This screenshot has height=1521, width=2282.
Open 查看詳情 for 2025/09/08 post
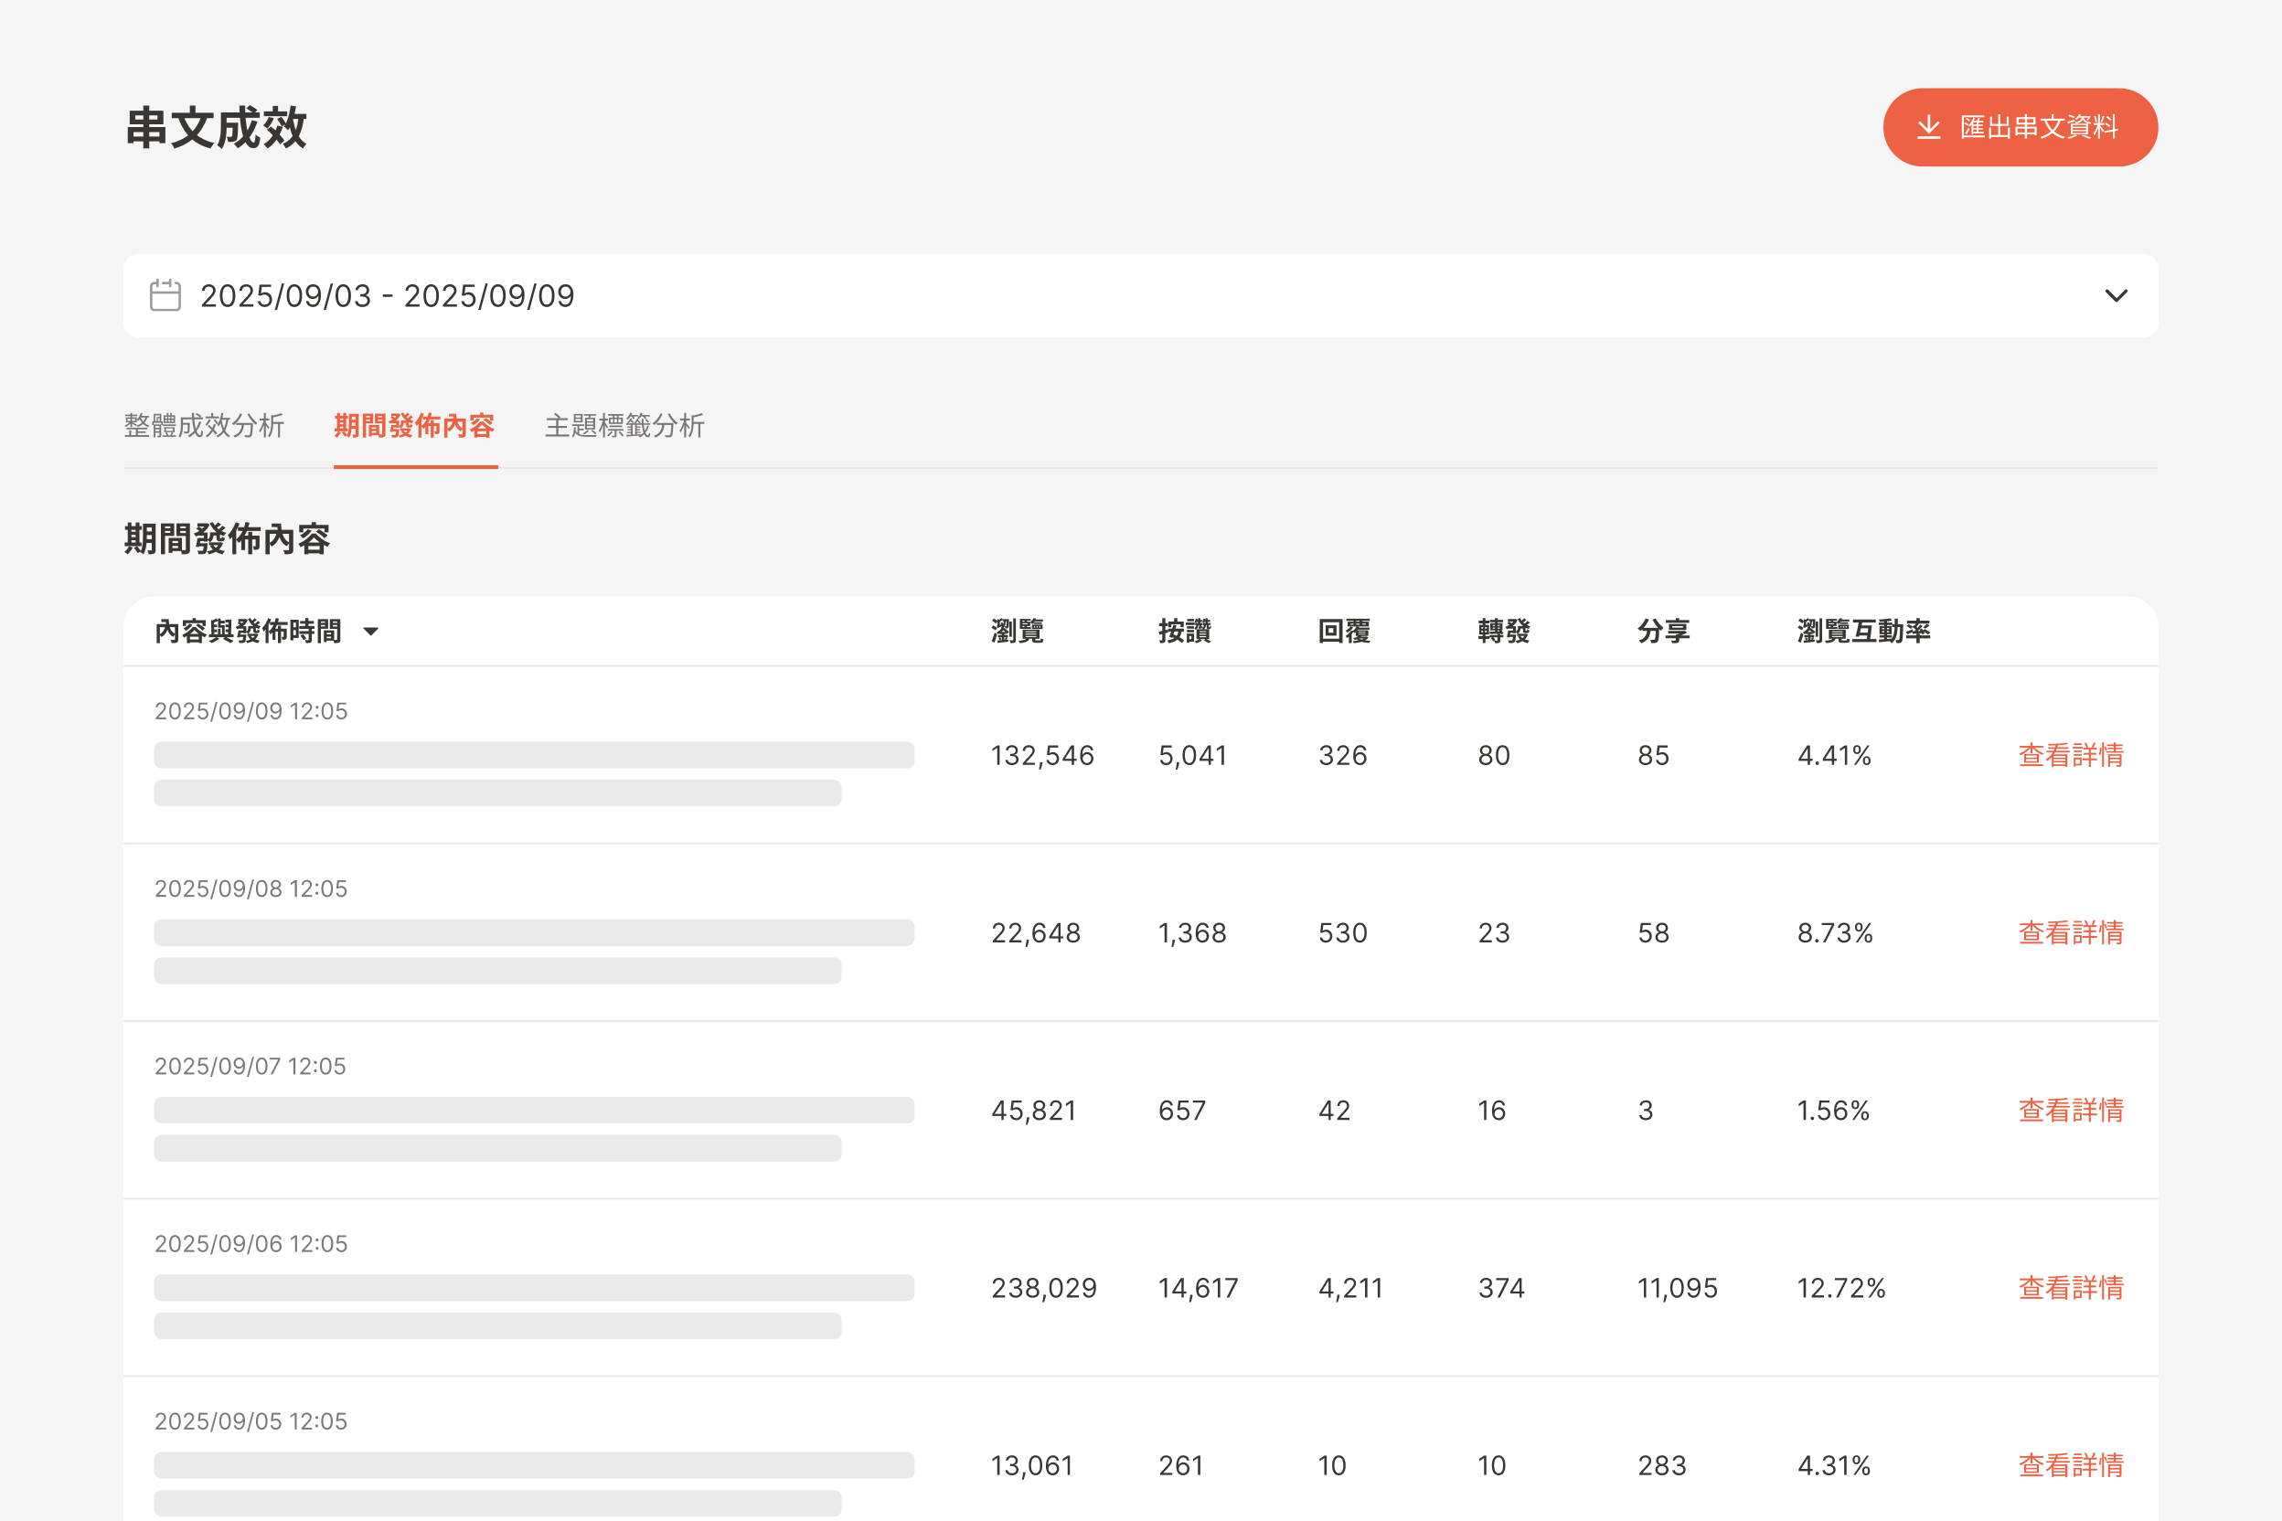click(2071, 933)
